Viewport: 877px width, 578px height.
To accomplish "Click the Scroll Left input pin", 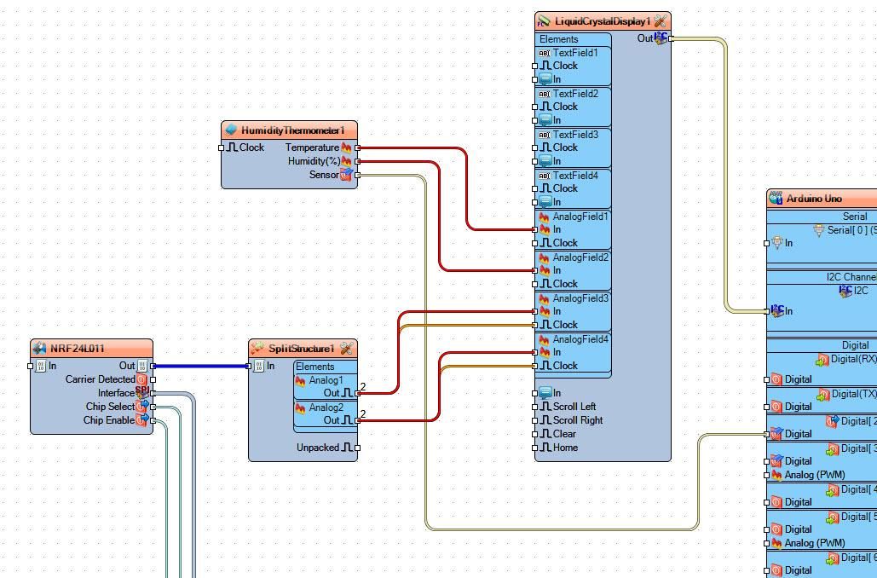I will [x=534, y=407].
